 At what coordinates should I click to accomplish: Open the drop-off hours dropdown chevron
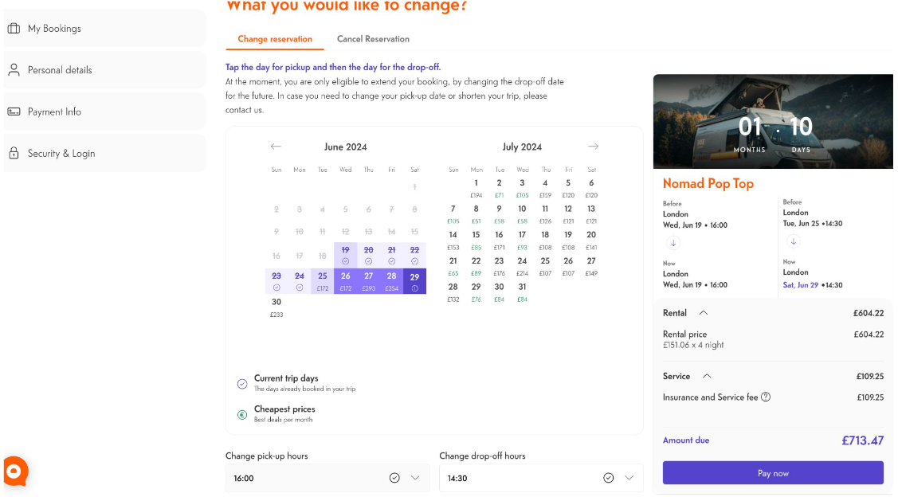coord(629,478)
